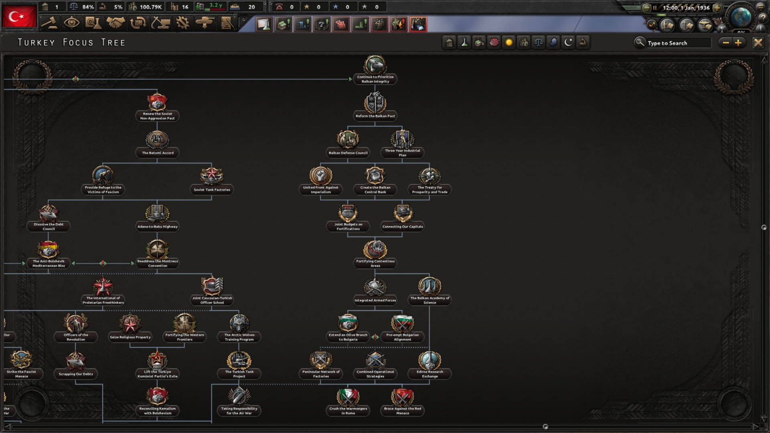Toggle the research filter flask icon

(x=464, y=42)
